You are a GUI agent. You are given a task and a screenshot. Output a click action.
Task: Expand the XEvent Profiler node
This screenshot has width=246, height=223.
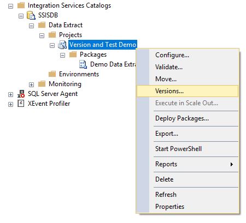(10, 104)
